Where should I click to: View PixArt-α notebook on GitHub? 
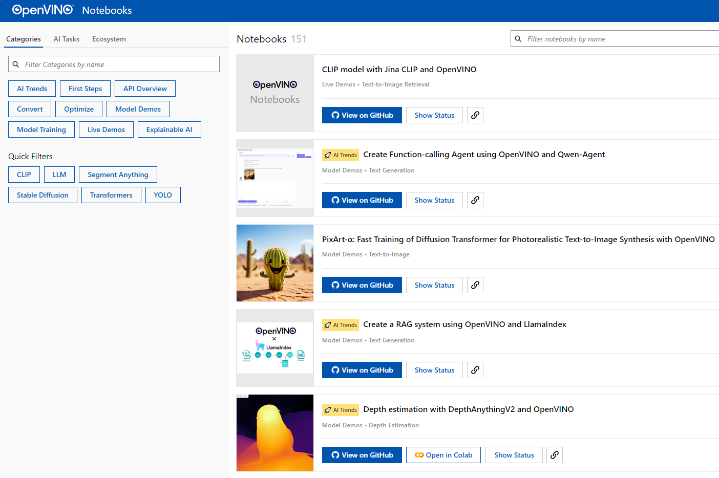tap(362, 285)
